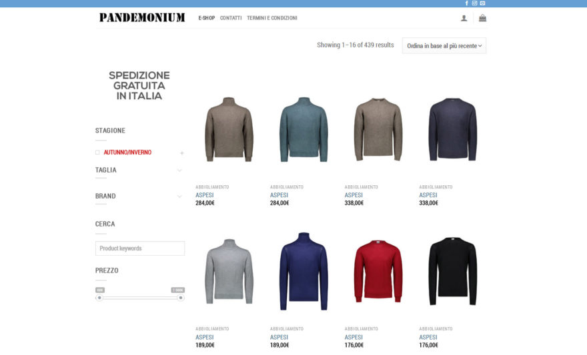587x355 pixels.
Task: Expand Autunno/Inverno with the plus icon
Action: (181, 153)
